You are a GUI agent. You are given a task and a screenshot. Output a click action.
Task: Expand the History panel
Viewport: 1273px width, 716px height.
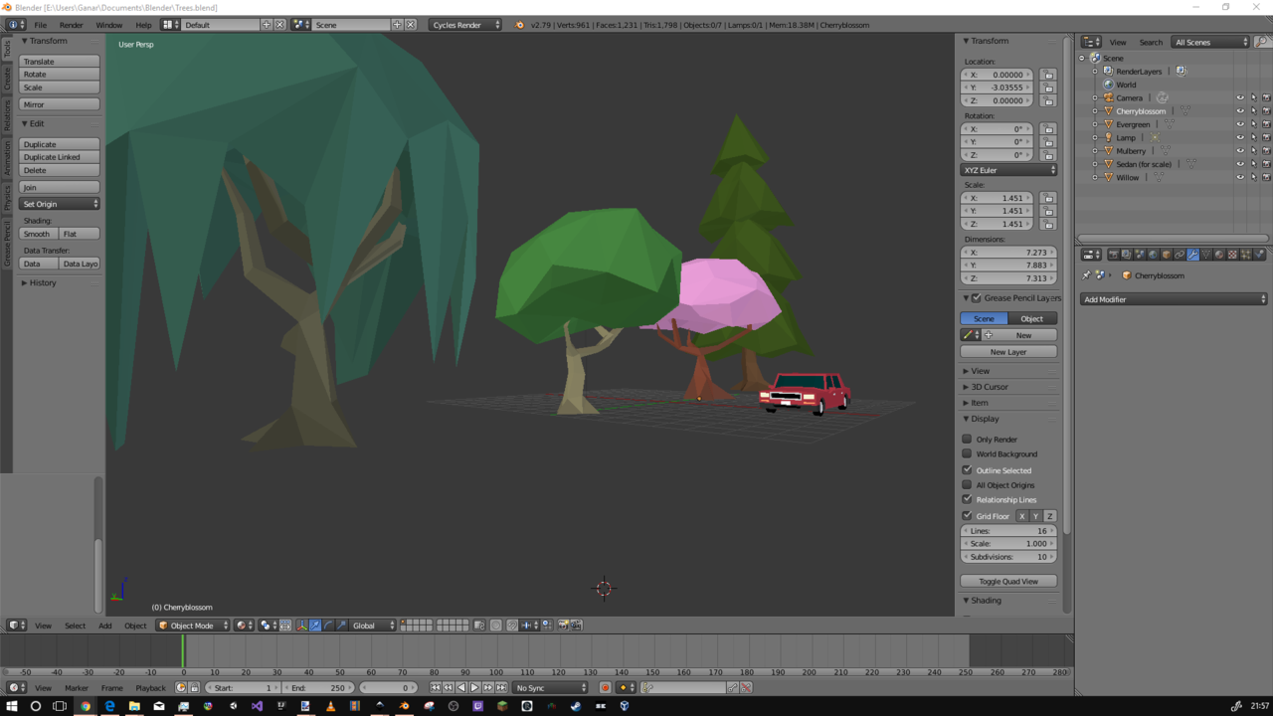click(x=42, y=282)
